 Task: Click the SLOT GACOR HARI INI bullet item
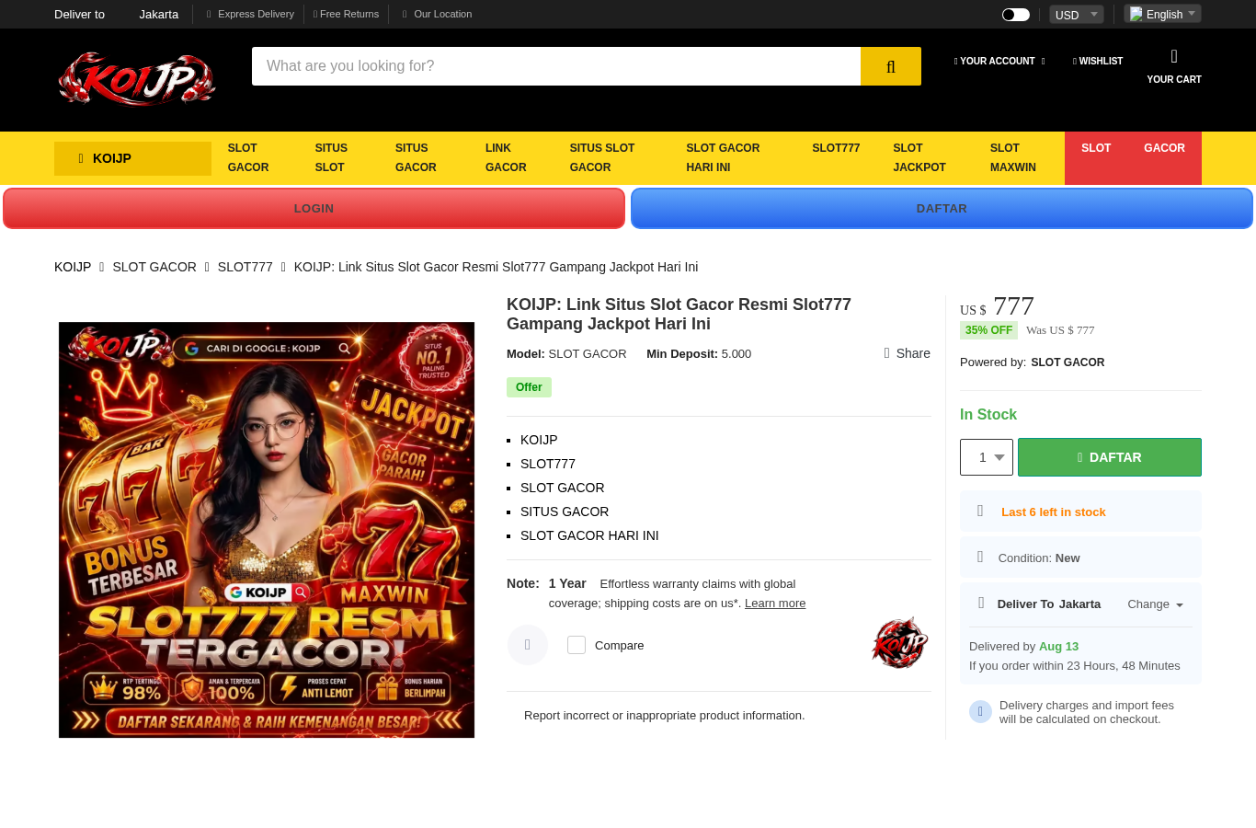(x=589, y=535)
